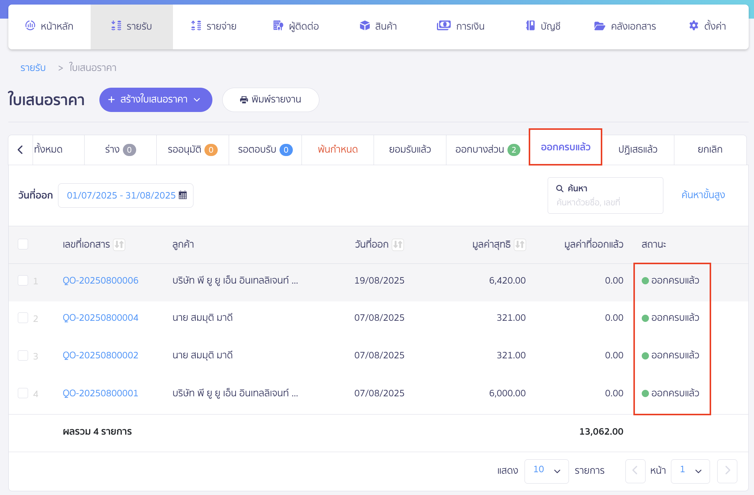The height and width of the screenshot is (495, 754).
Task: Check the box for row QO-20250800006
Action: click(x=23, y=281)
